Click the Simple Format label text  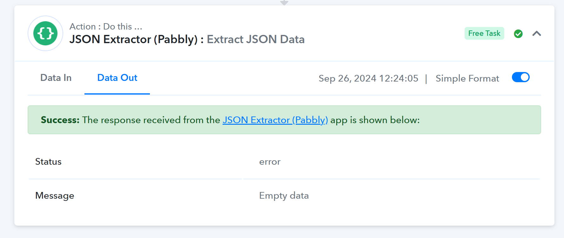coord(467,78)
